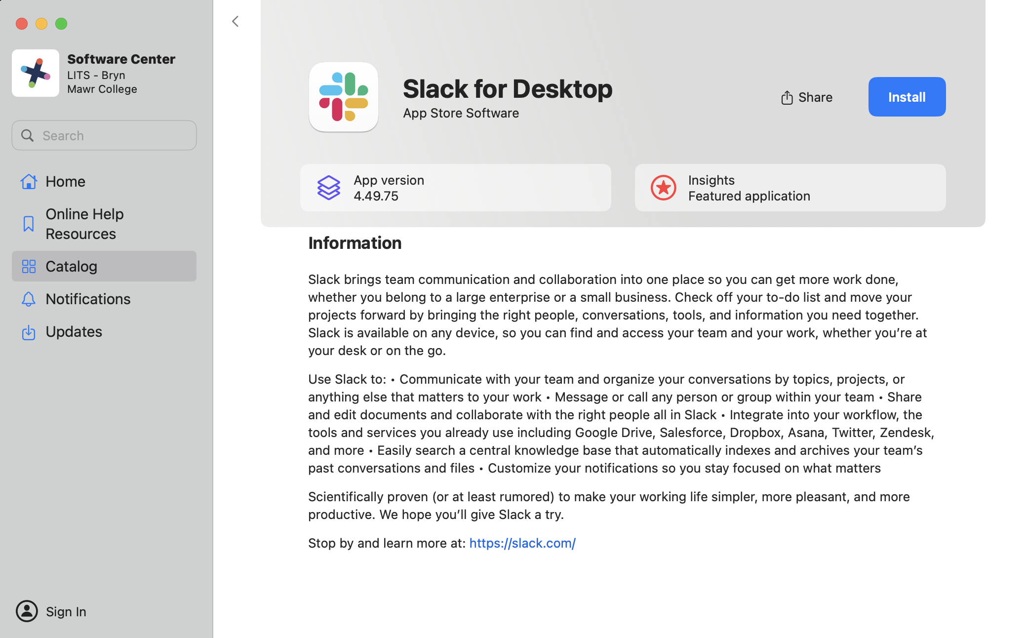Click the green zoom window button
This screenshot has width=1027, height=638.
pyautogui.click(x=61, y=24)
